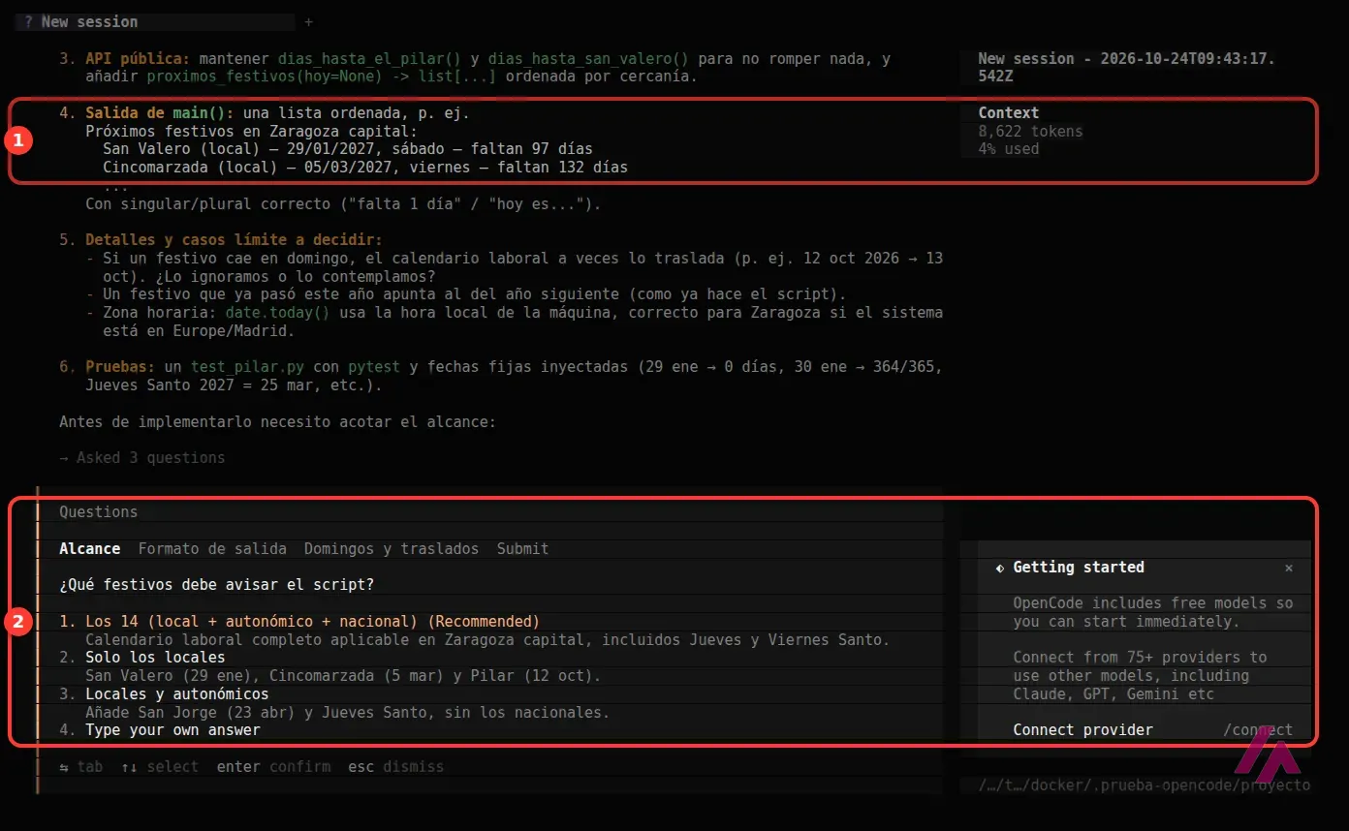The height and width of the screenshot is (831, 1349).
Task: Click description San Valero (29 ene), Cincomarzada
Action: pyautogui.click(x=343, y=676)
